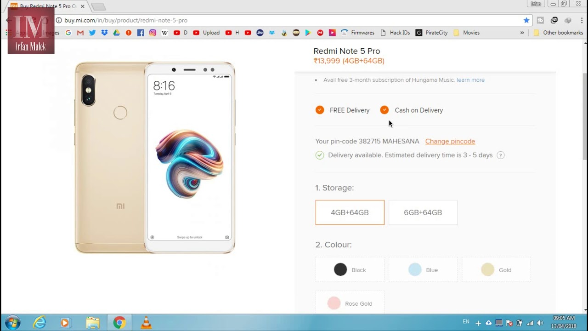588x331 pixels.
Task: Click the FREE Delivery checkmark badge
Action: click(320, 110)
